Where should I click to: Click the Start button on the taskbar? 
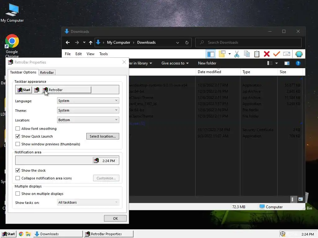[8, 234]
